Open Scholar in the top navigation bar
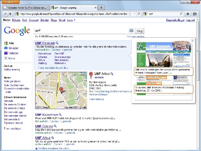This screenshot has height=151, width=201. [44, 20]
